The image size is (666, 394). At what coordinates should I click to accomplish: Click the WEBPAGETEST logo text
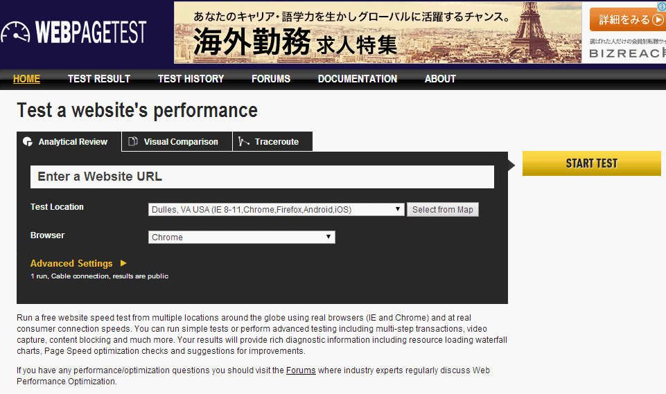tap(91, 33)
